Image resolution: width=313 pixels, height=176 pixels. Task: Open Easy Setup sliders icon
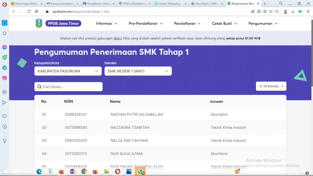point(308,11)
